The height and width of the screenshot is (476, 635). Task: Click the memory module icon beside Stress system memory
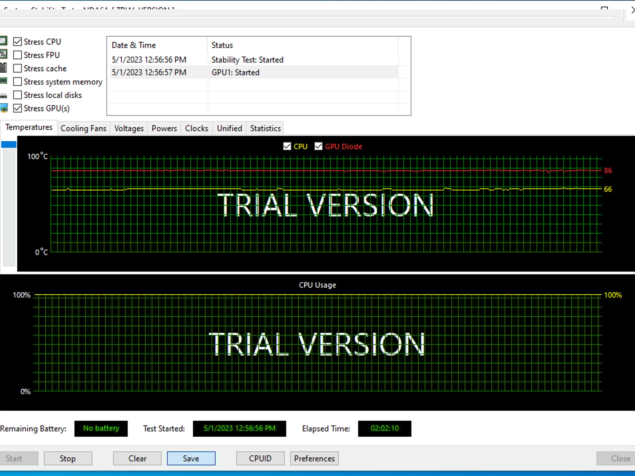click(3, 81)
